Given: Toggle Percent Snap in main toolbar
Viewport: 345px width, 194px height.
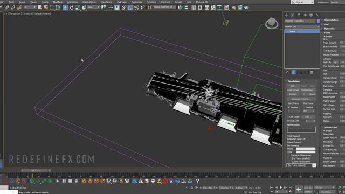Looking at the screenshot, I should 136,8.
